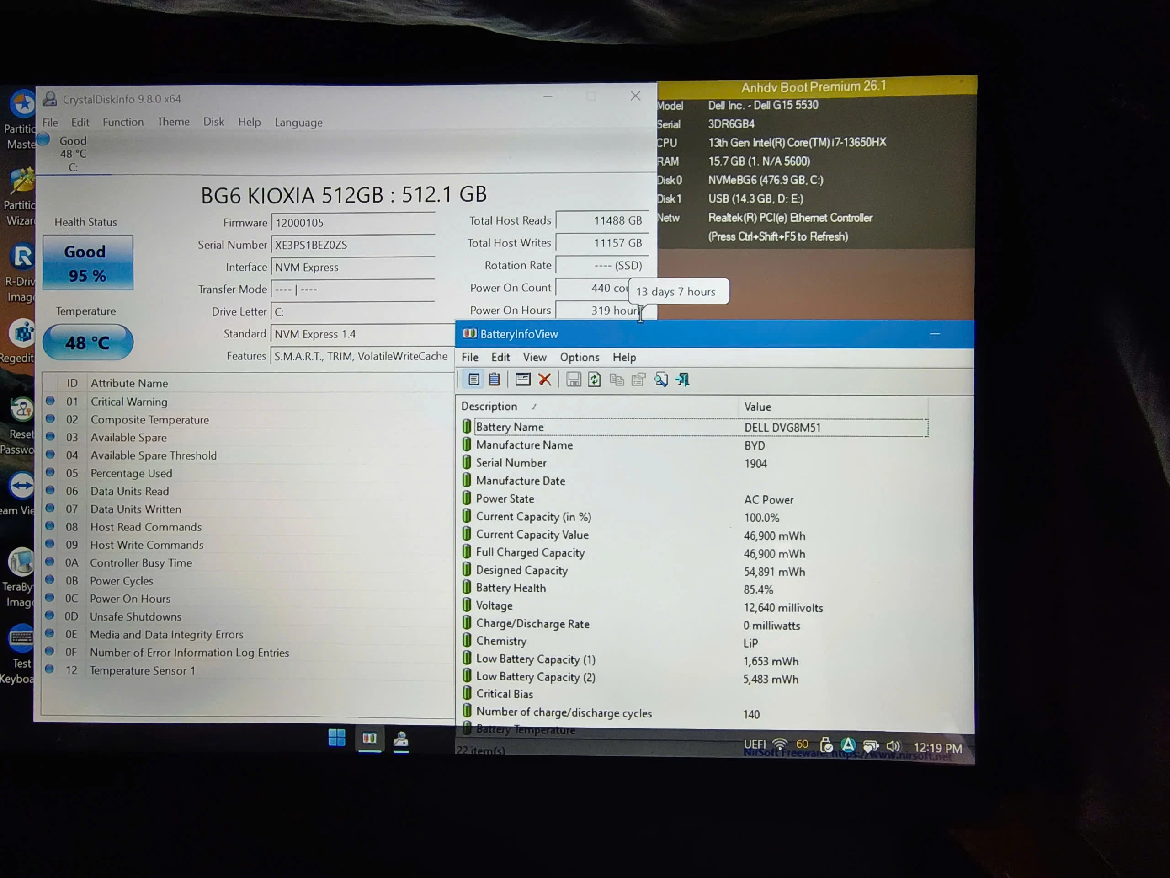This screenshot has width=1170, height=878.
Task: Click the blue circular A tray icon
Action: coord(848,745)
